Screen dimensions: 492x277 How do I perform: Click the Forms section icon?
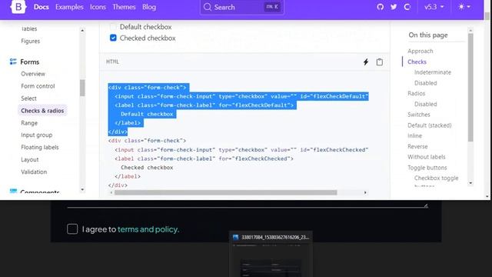pos(13,62)
